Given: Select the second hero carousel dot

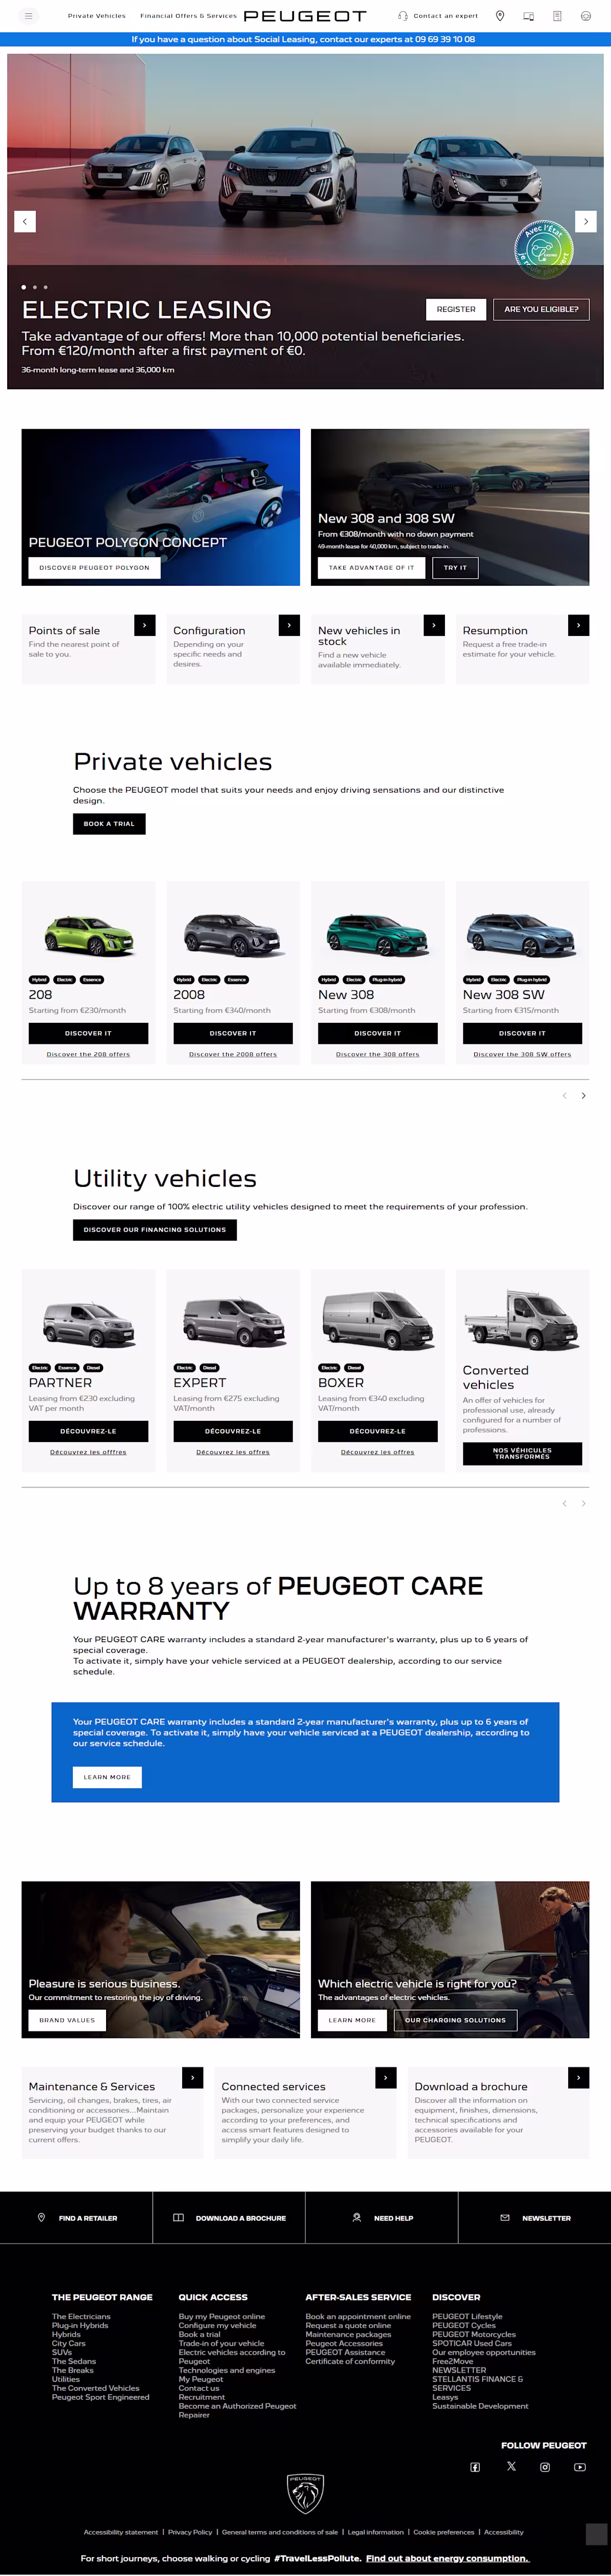Looking at the screenshot, I should pos(34,287).
